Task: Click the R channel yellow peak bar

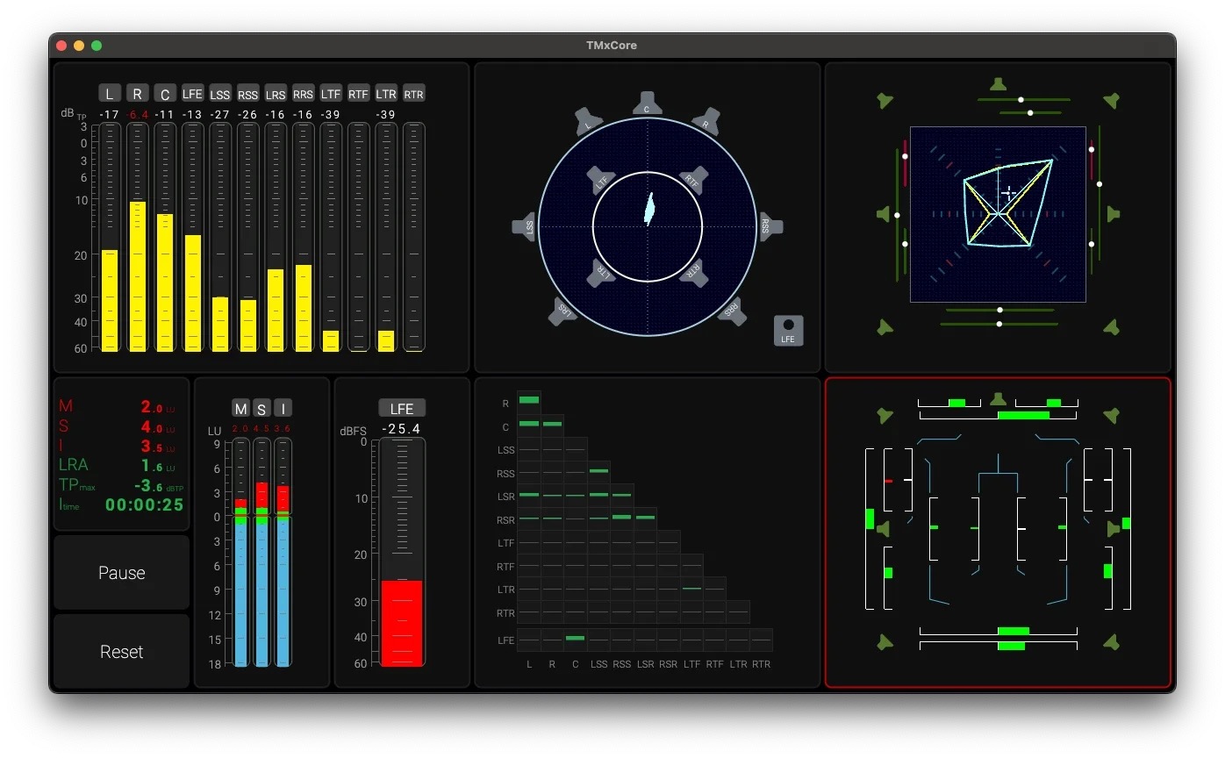Action: 138,276
